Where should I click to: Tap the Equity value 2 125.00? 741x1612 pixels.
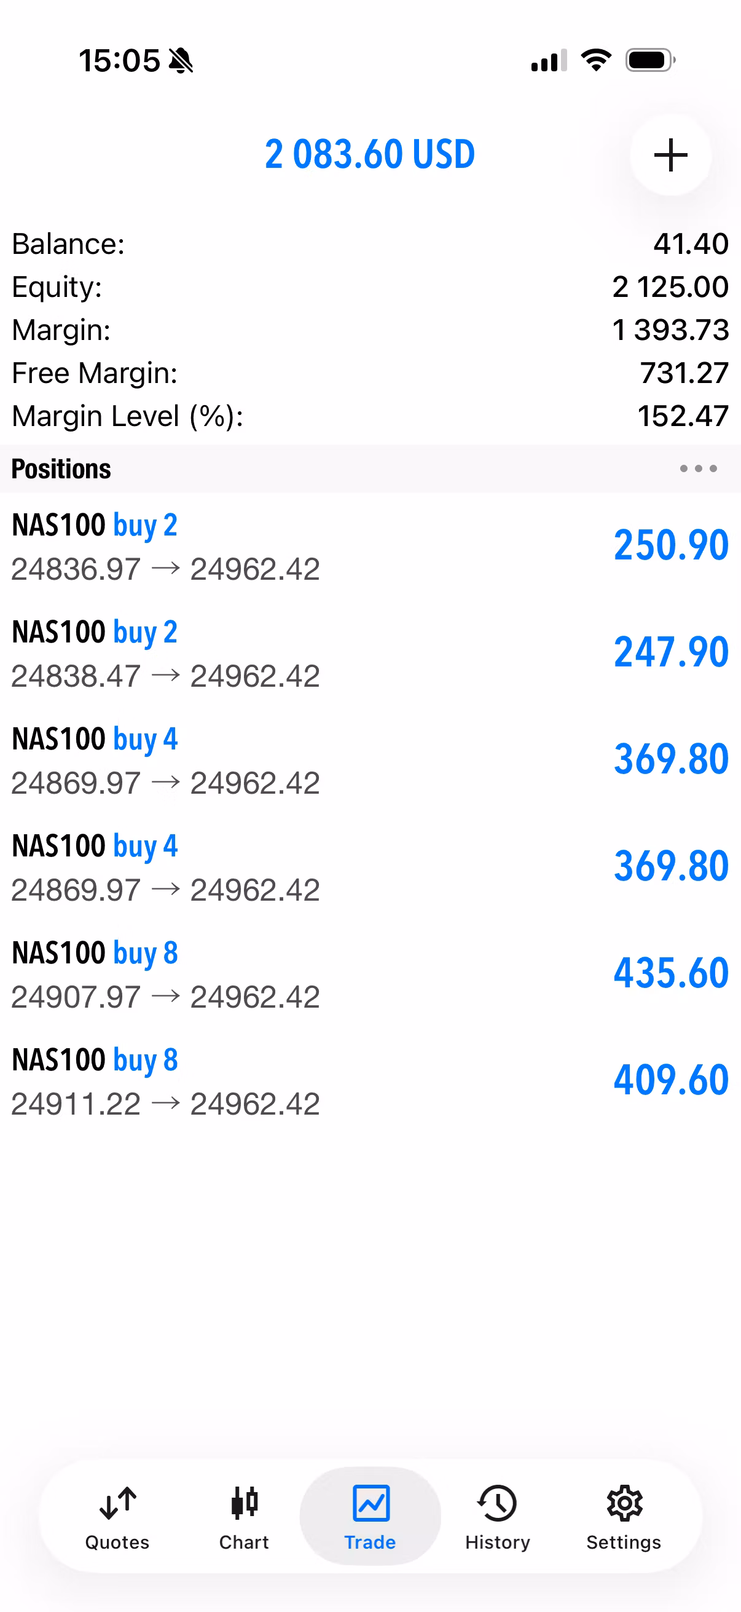coord(670,286)
